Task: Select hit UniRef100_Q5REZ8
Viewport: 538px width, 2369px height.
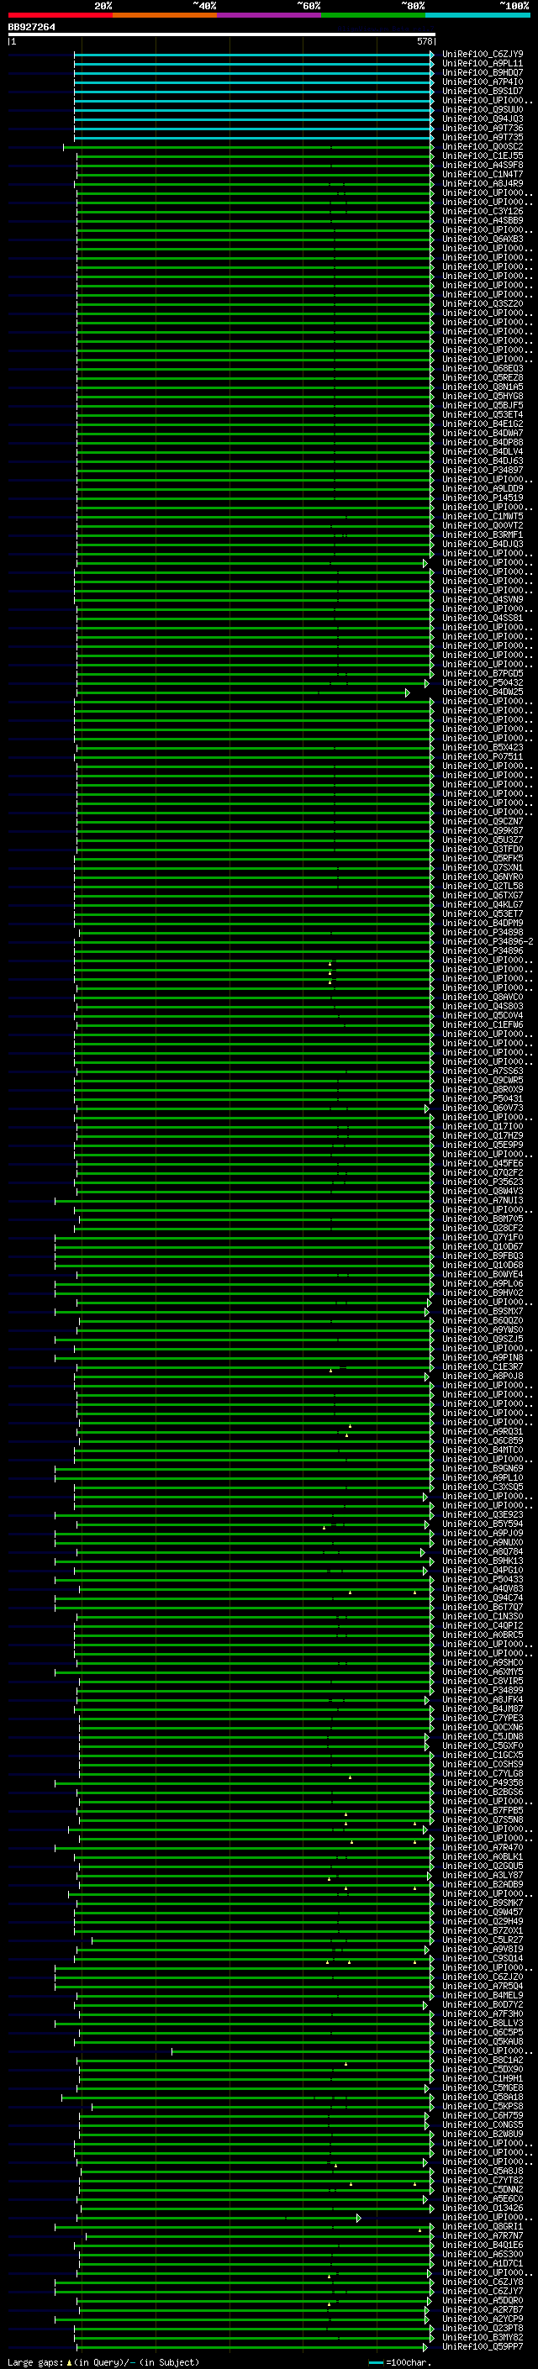Action: [483, 378]
